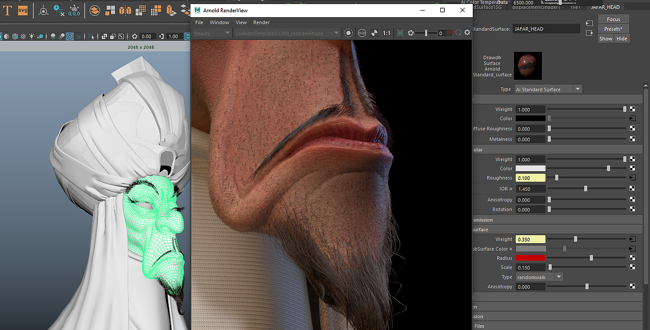
Task: Click the connected map icon beside Roughness
Action: coord(633,178)
